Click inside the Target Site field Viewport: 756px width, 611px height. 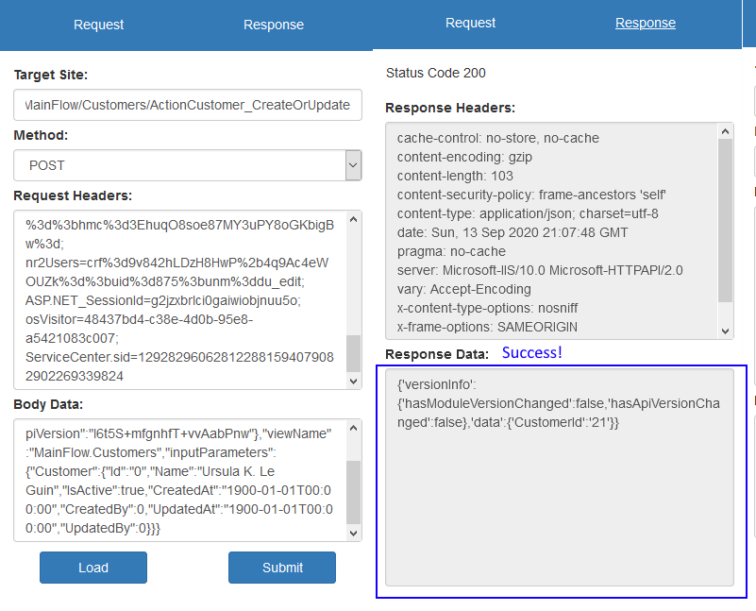click(186, 104)
